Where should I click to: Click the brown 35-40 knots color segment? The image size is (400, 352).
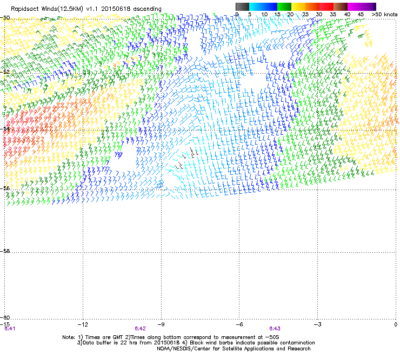(x=341, y=6)
